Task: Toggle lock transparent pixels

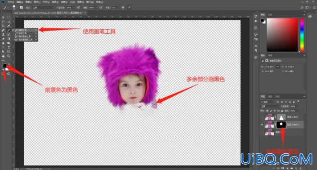Action: 268,111
